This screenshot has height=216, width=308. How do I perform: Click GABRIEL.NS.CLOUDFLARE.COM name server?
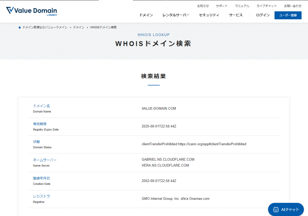click(168, 159)
